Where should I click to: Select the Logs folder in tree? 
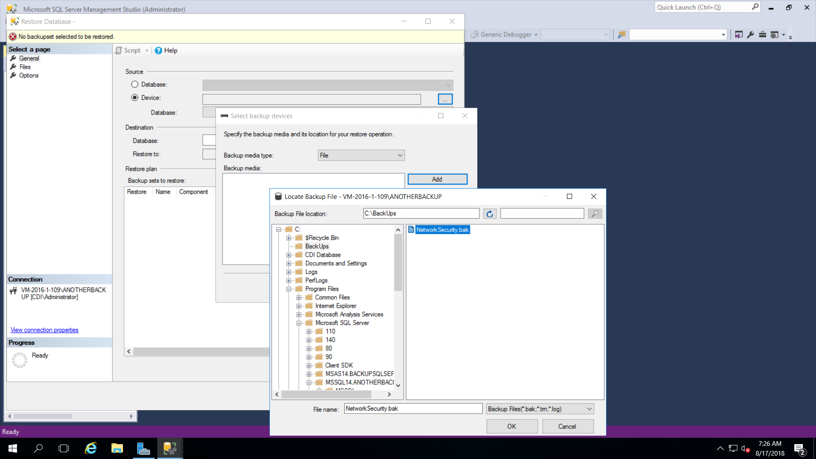pos(311,272)
